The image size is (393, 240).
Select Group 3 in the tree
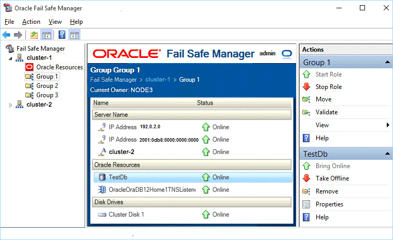pyautogui.click(x=47, y=95)
